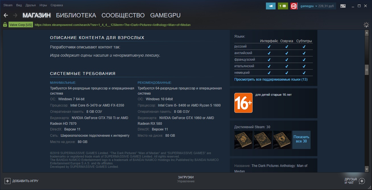Open the second Steam achievement thumbnail
372x190 pixels.
tap(263, 140)
